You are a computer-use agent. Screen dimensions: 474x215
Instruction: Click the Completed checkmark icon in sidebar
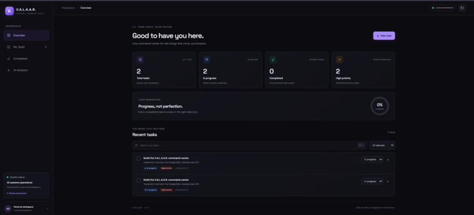tap(8, 59)
